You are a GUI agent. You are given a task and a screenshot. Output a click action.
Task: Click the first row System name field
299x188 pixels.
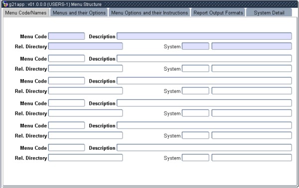click(x=252, y=46)
